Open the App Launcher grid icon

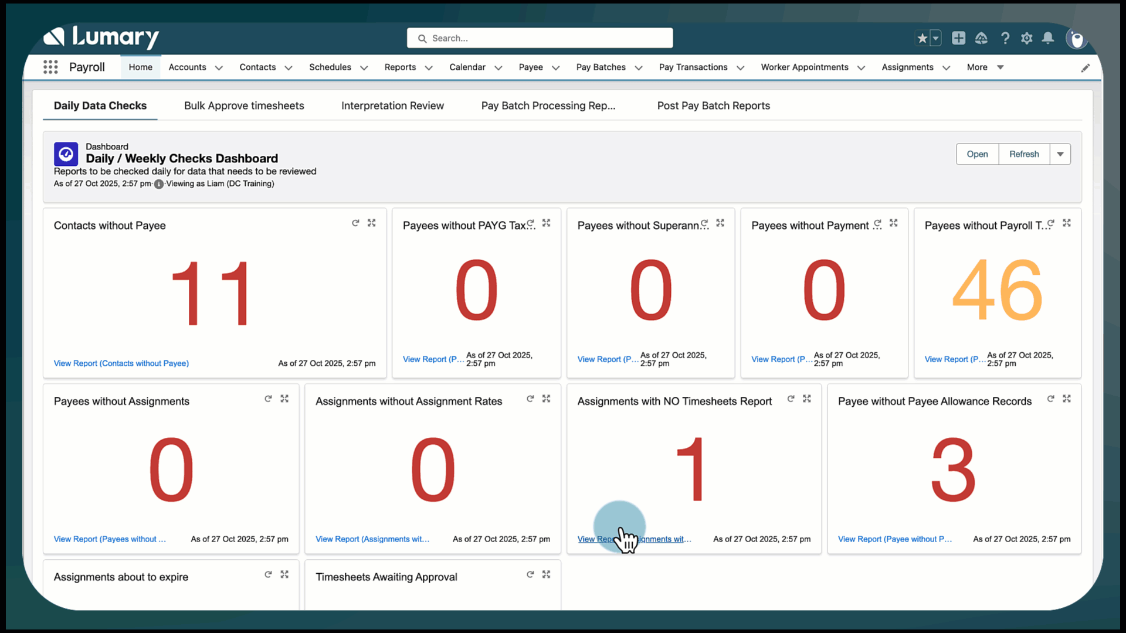tap(50, 67)
